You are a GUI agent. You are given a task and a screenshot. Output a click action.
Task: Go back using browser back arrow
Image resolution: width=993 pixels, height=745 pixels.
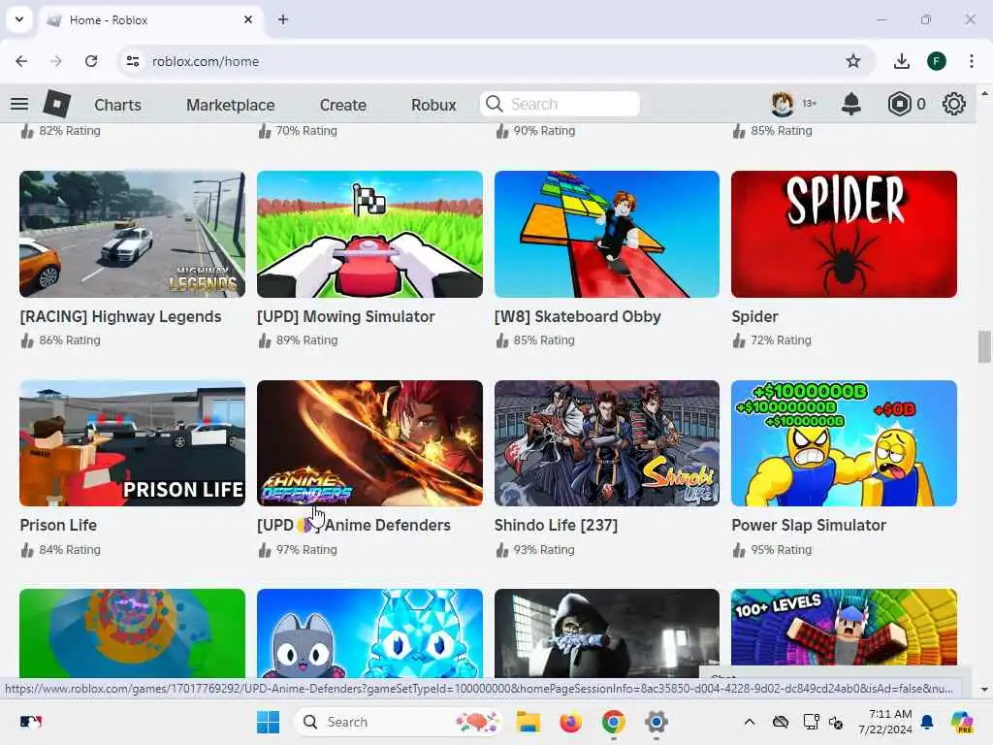click(21, 61)
